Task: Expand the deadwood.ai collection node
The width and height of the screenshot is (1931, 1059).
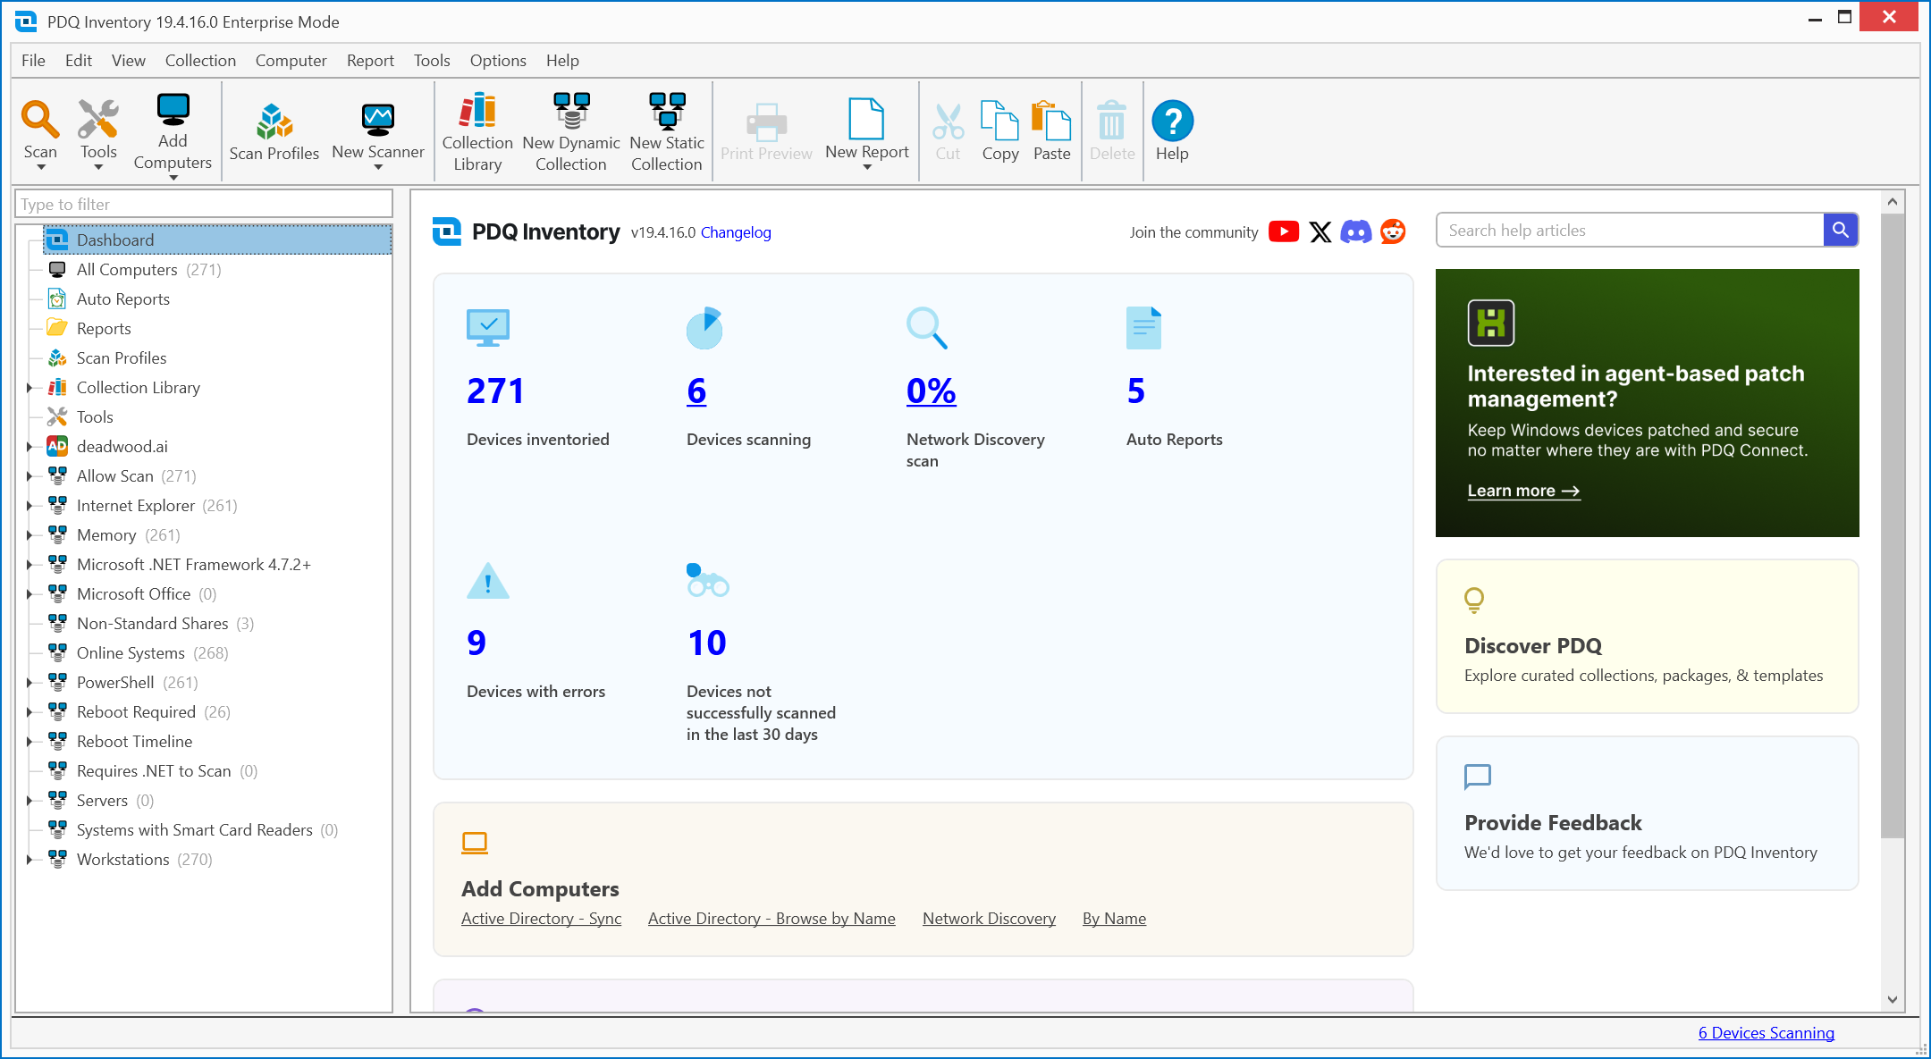Action: tap(29, 446)
